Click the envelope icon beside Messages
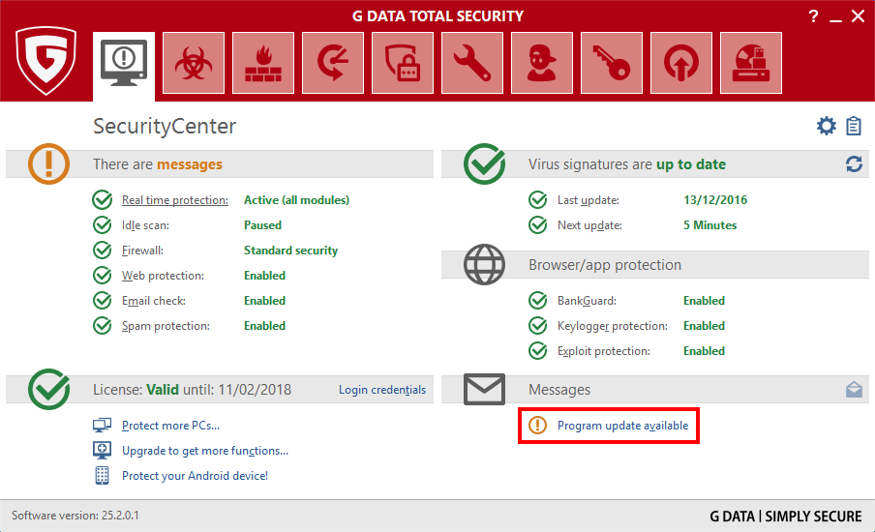875x532 pixels. [x=484, y=389]
